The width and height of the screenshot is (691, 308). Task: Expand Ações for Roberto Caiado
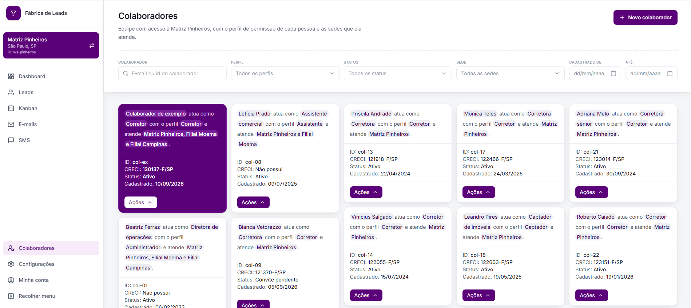click(592, 295)
